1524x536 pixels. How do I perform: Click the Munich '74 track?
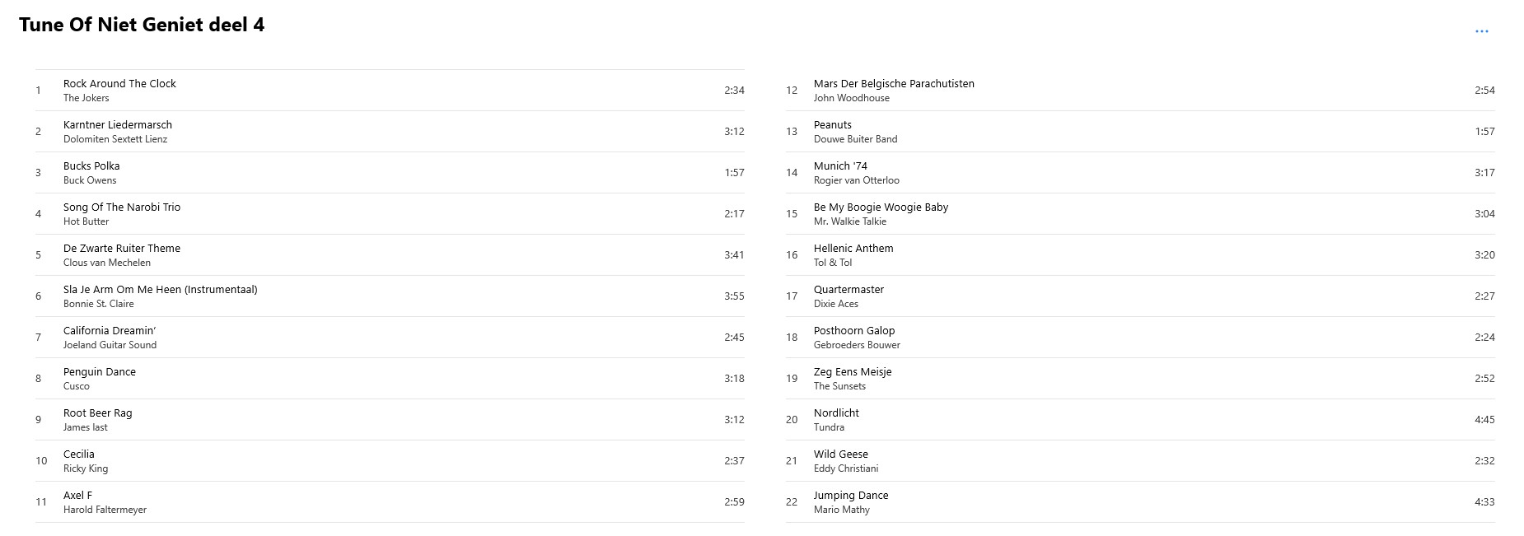click(1140, 173)
